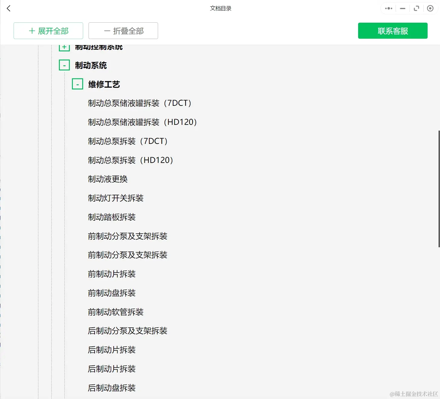Open 前制动盘拆装 document

112,293
